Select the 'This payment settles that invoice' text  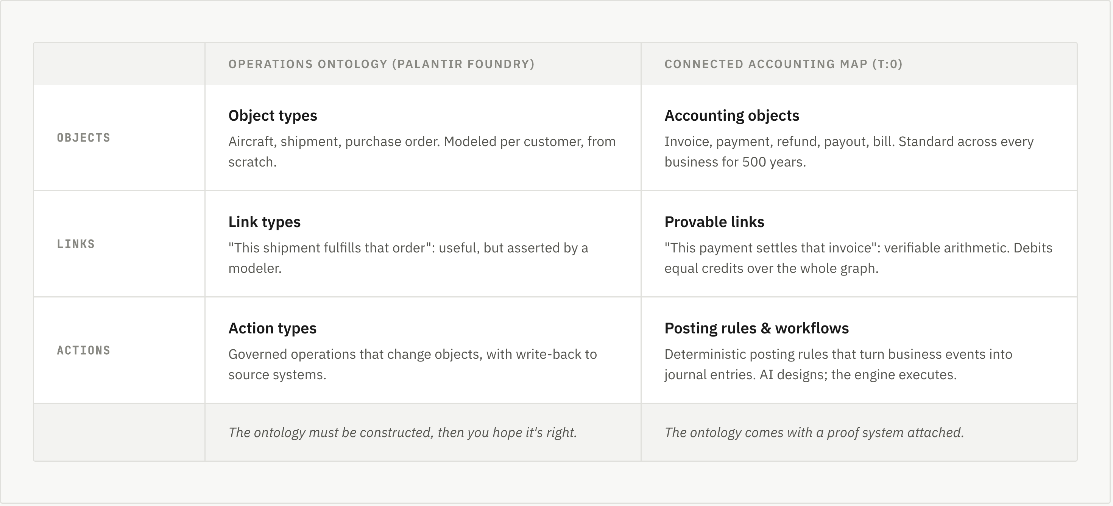point(859,258)
